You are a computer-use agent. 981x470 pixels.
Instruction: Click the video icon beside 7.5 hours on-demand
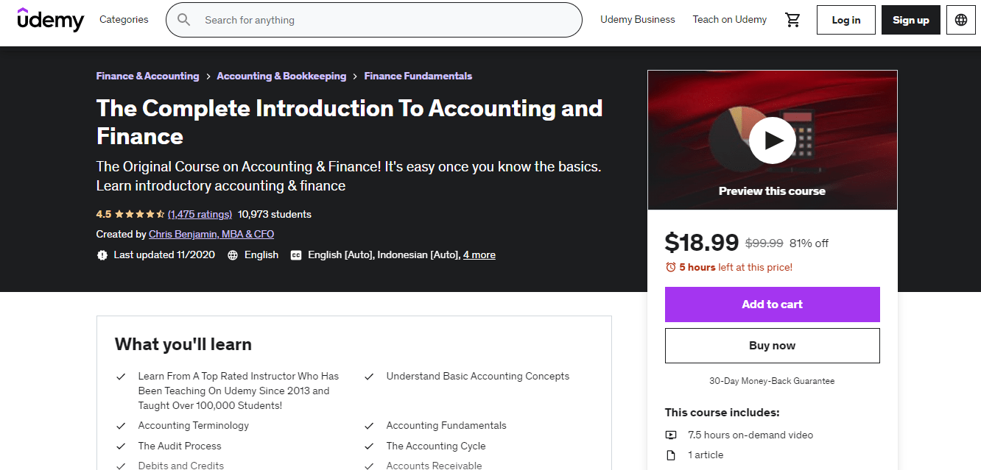(671, 435)
